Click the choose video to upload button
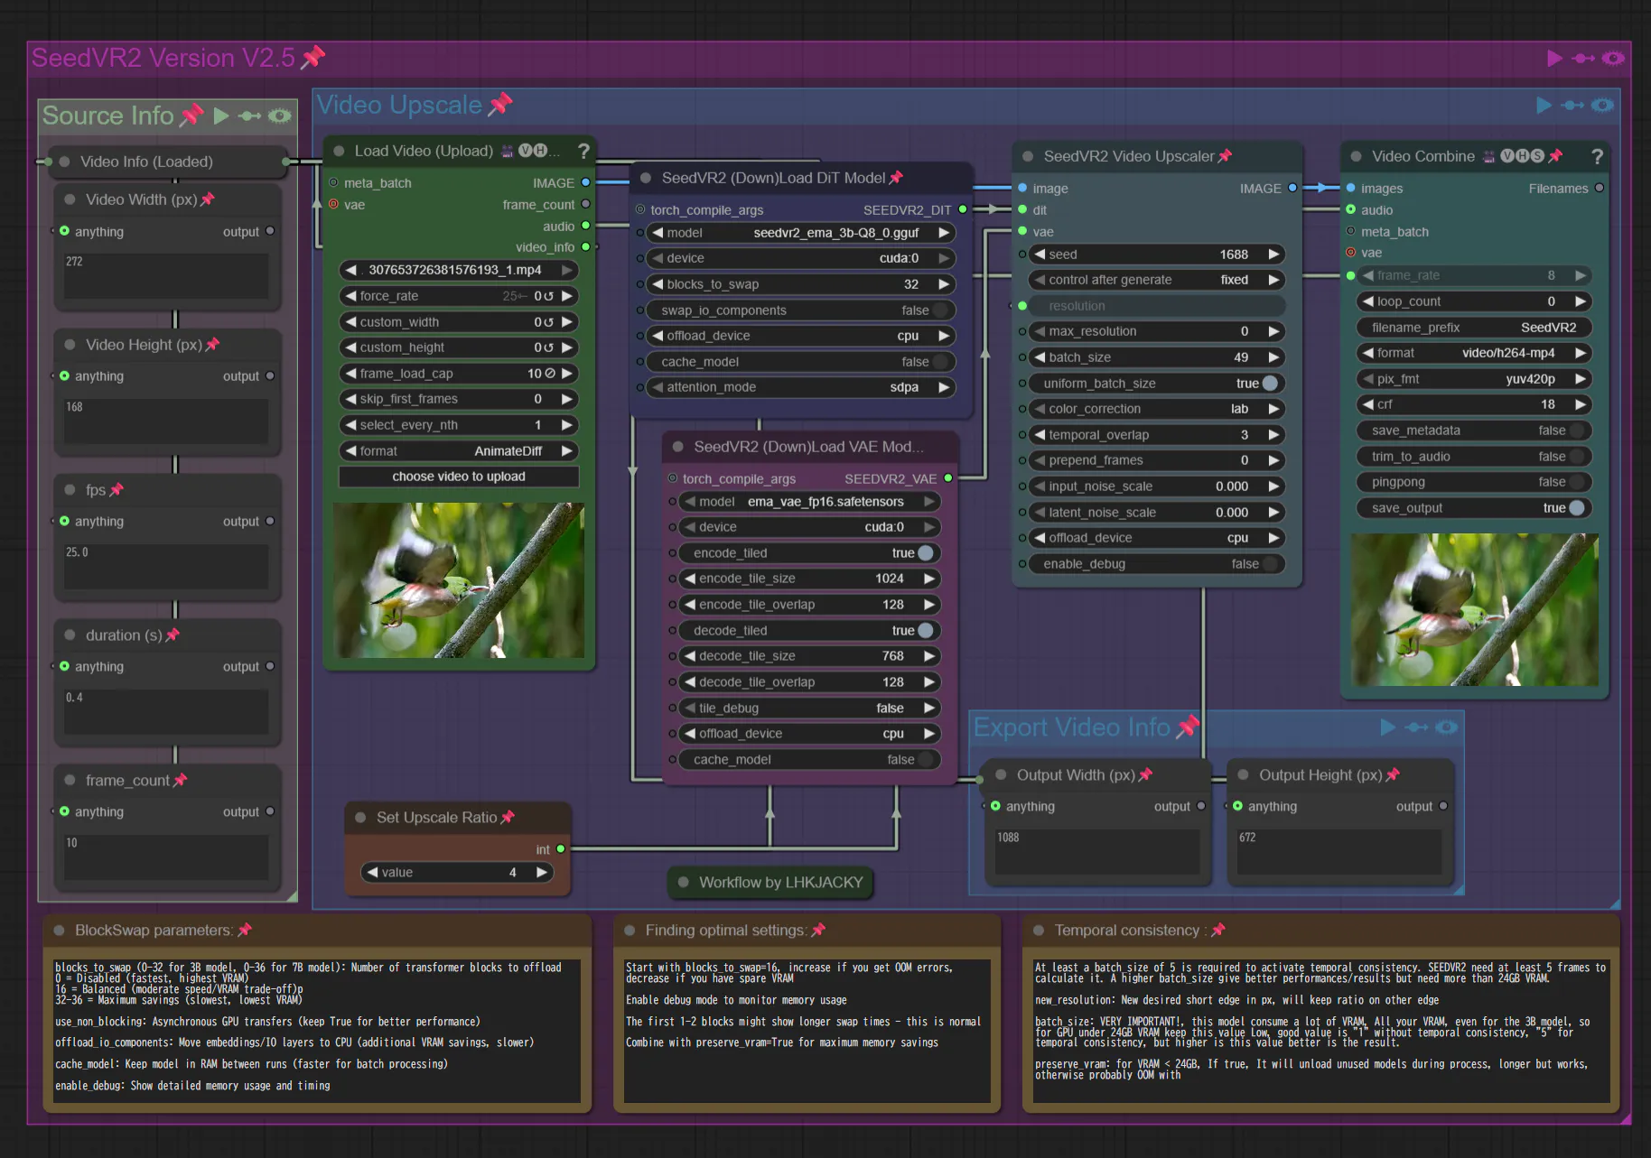Viewport: 1651px width, 1158px height. (x=459, y=477)
